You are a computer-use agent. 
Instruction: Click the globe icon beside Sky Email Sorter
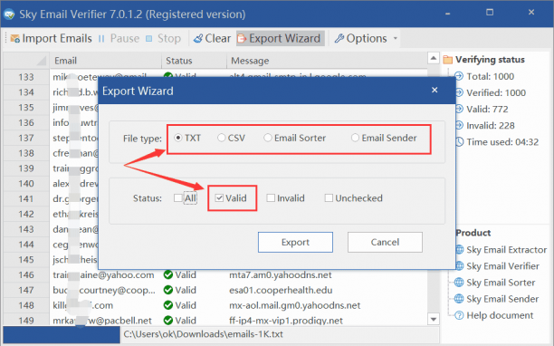pos(459,282)
